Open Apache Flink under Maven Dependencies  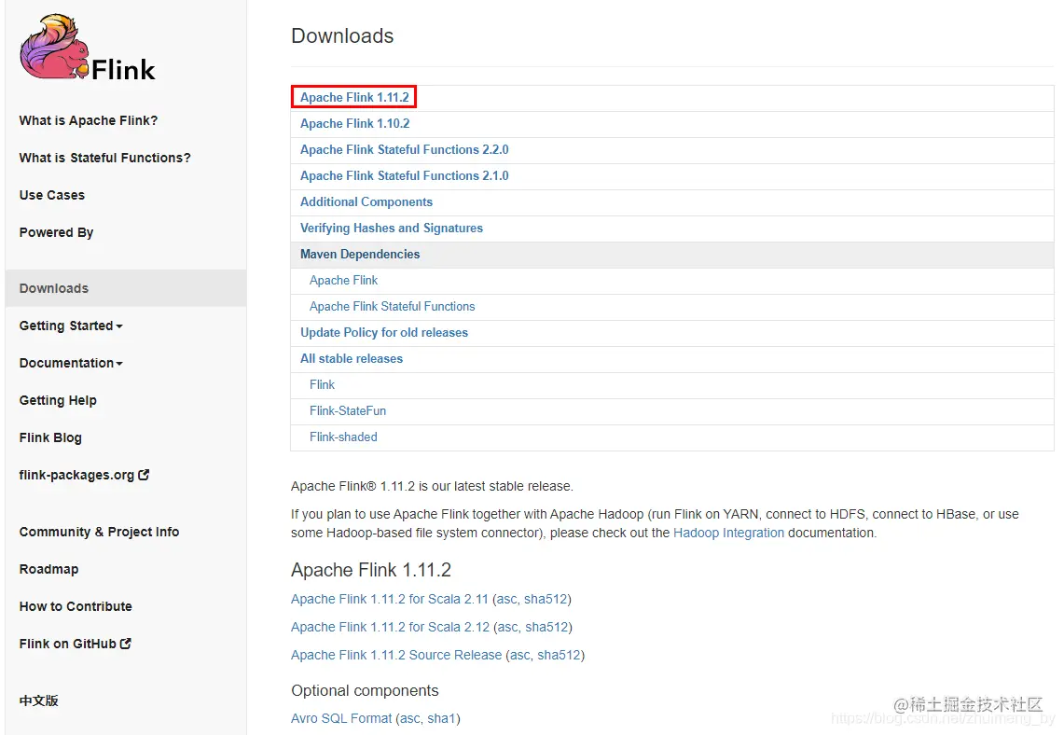coord(343,281)
